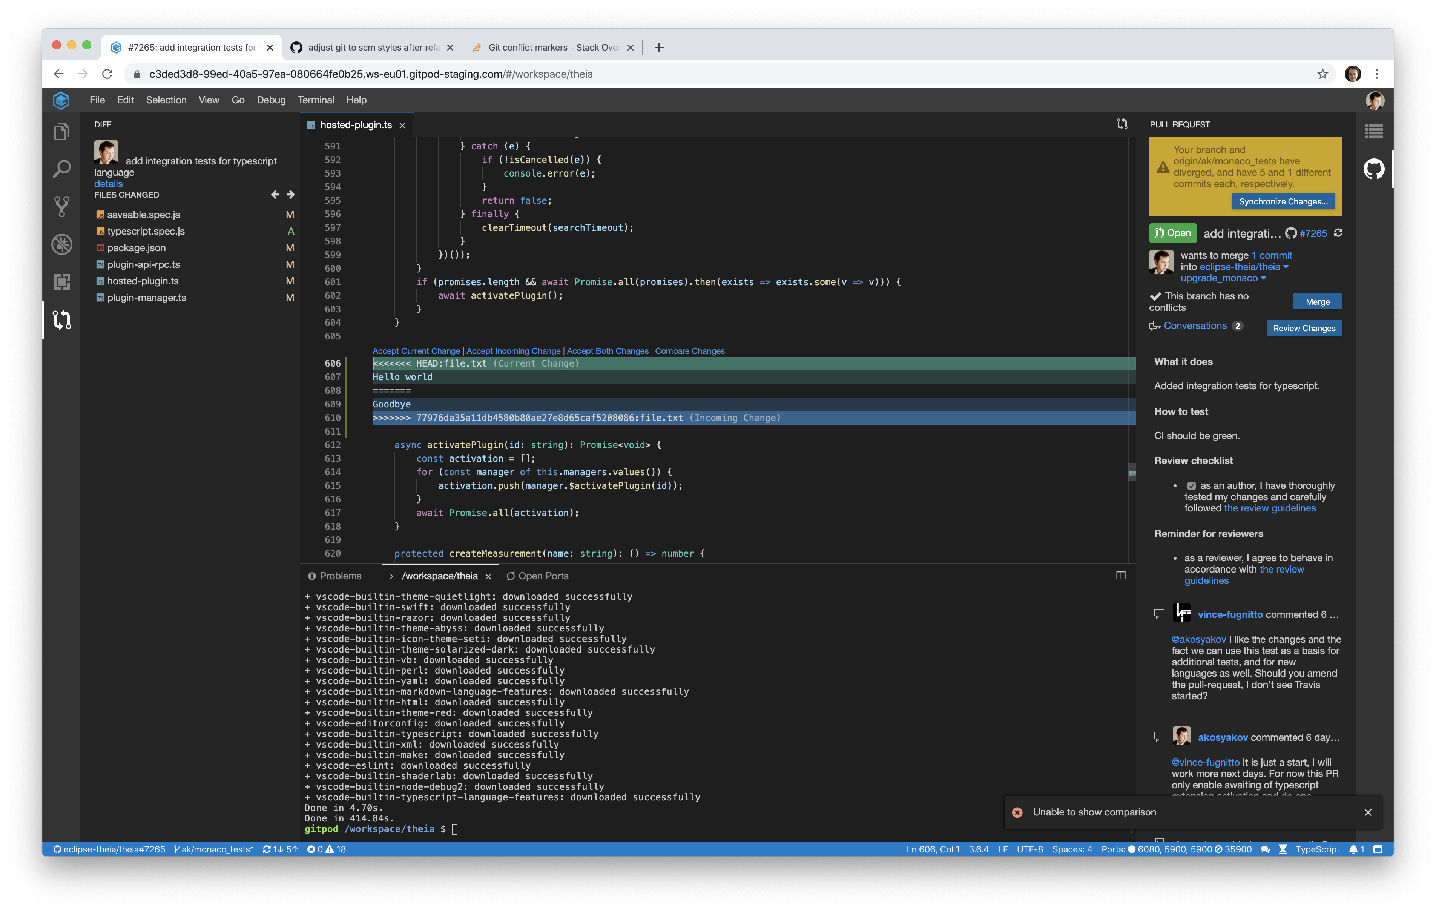Toggle the author review checklist checkbox

1191,486
